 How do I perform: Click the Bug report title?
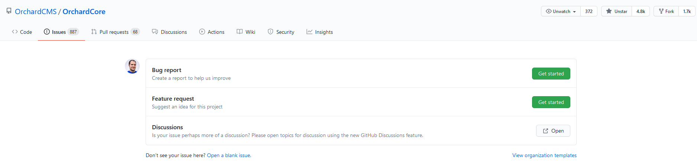click(x=166, y=70)
